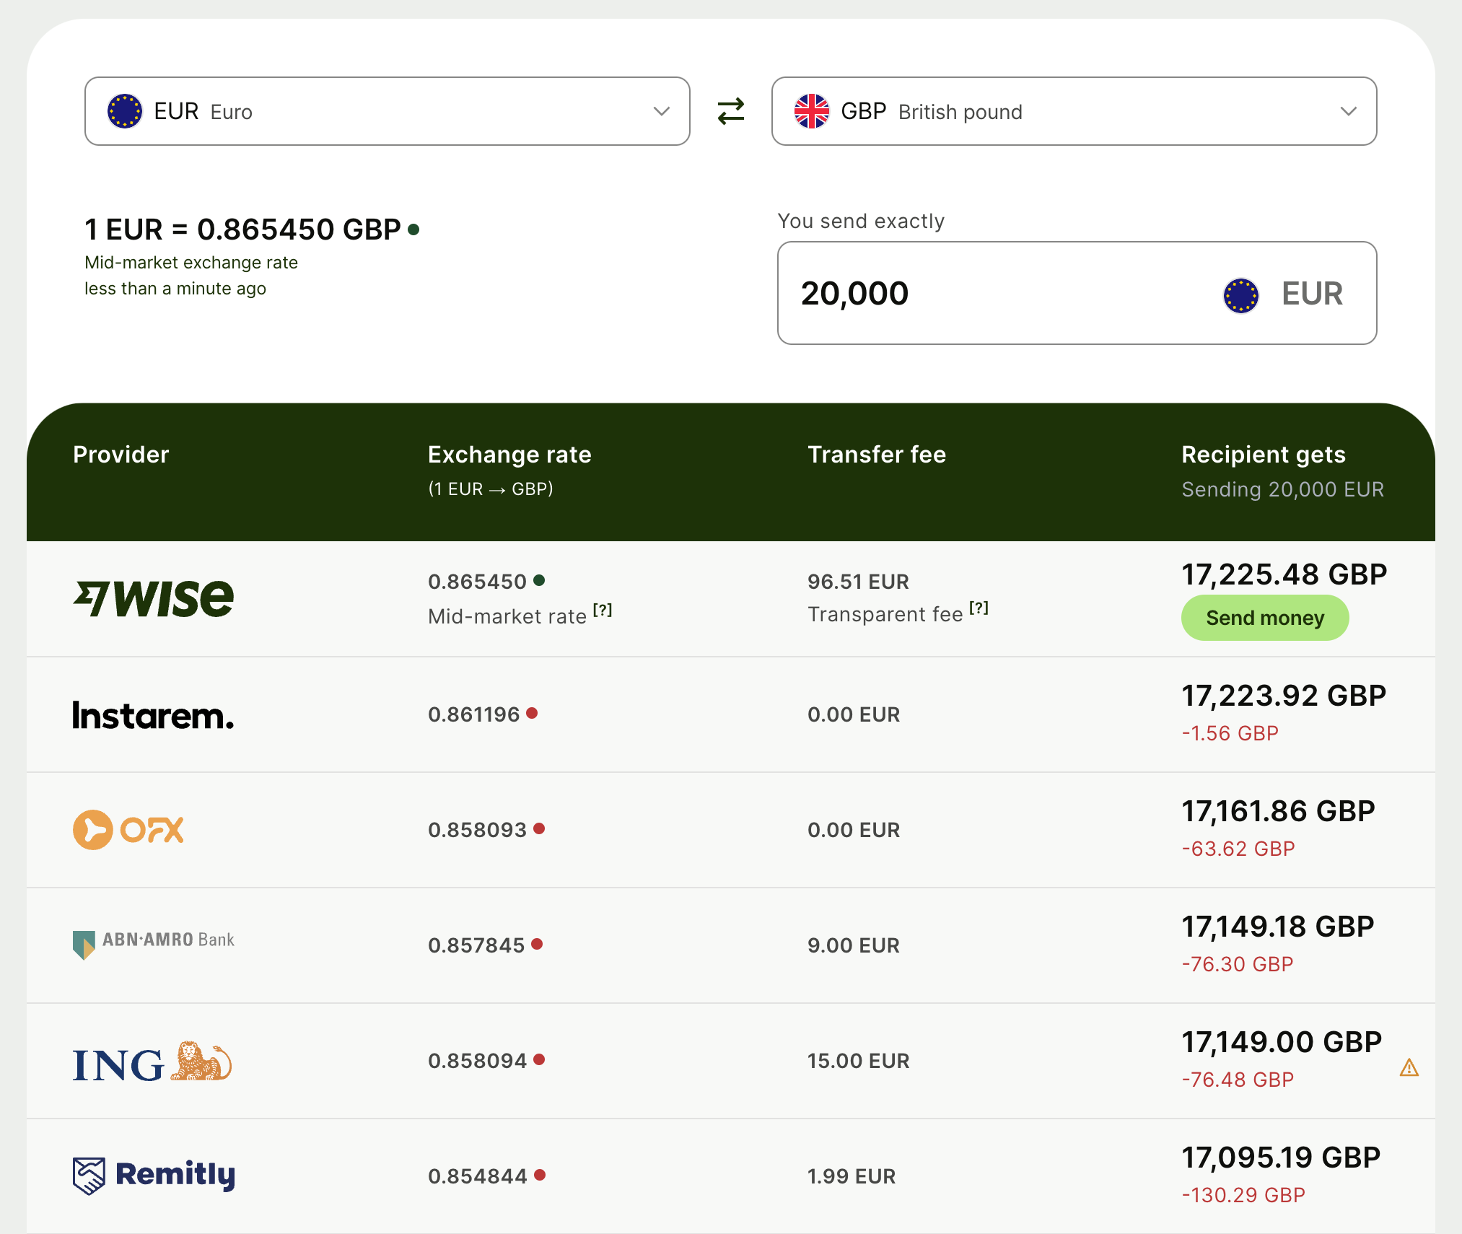1462x1234 pixels.
Task: Click the OFX 17,161.86 GBP amount
Action: click(1277, 811)
